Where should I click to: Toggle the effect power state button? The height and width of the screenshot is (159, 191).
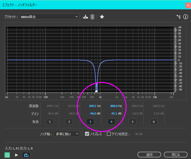pos(8,155)
